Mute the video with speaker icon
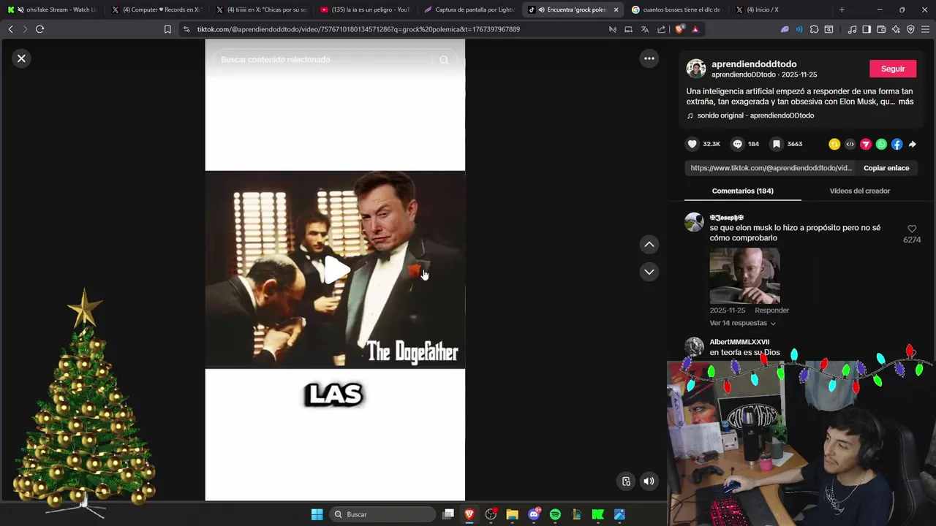This screenshot has width=936, height=526. 649,481
